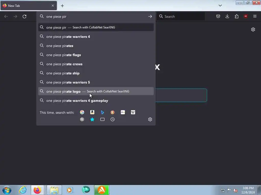Screen dimensions: 261x195
Task: Save to Pocket from the toolbar
Action: click(218, 16)
